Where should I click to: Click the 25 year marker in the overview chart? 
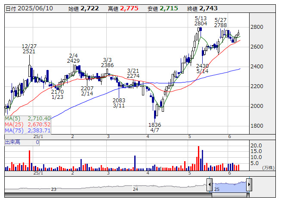(x=216, y=189)
